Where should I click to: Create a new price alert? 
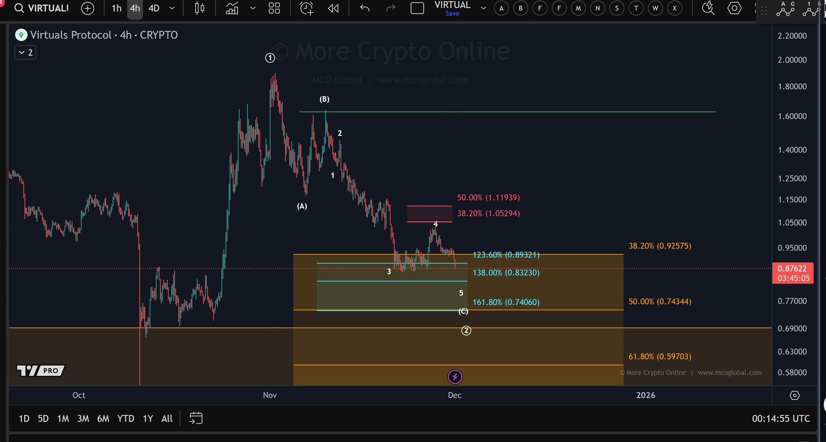tap(307, 8)
